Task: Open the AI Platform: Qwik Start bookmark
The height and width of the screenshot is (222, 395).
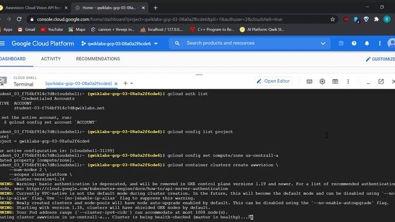Action: [262, 30]
